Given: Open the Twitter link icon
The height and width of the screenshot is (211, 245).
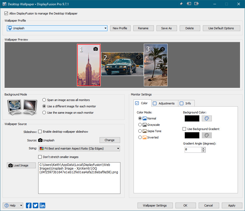Looking at the screenshot, I should pos(36,205).
